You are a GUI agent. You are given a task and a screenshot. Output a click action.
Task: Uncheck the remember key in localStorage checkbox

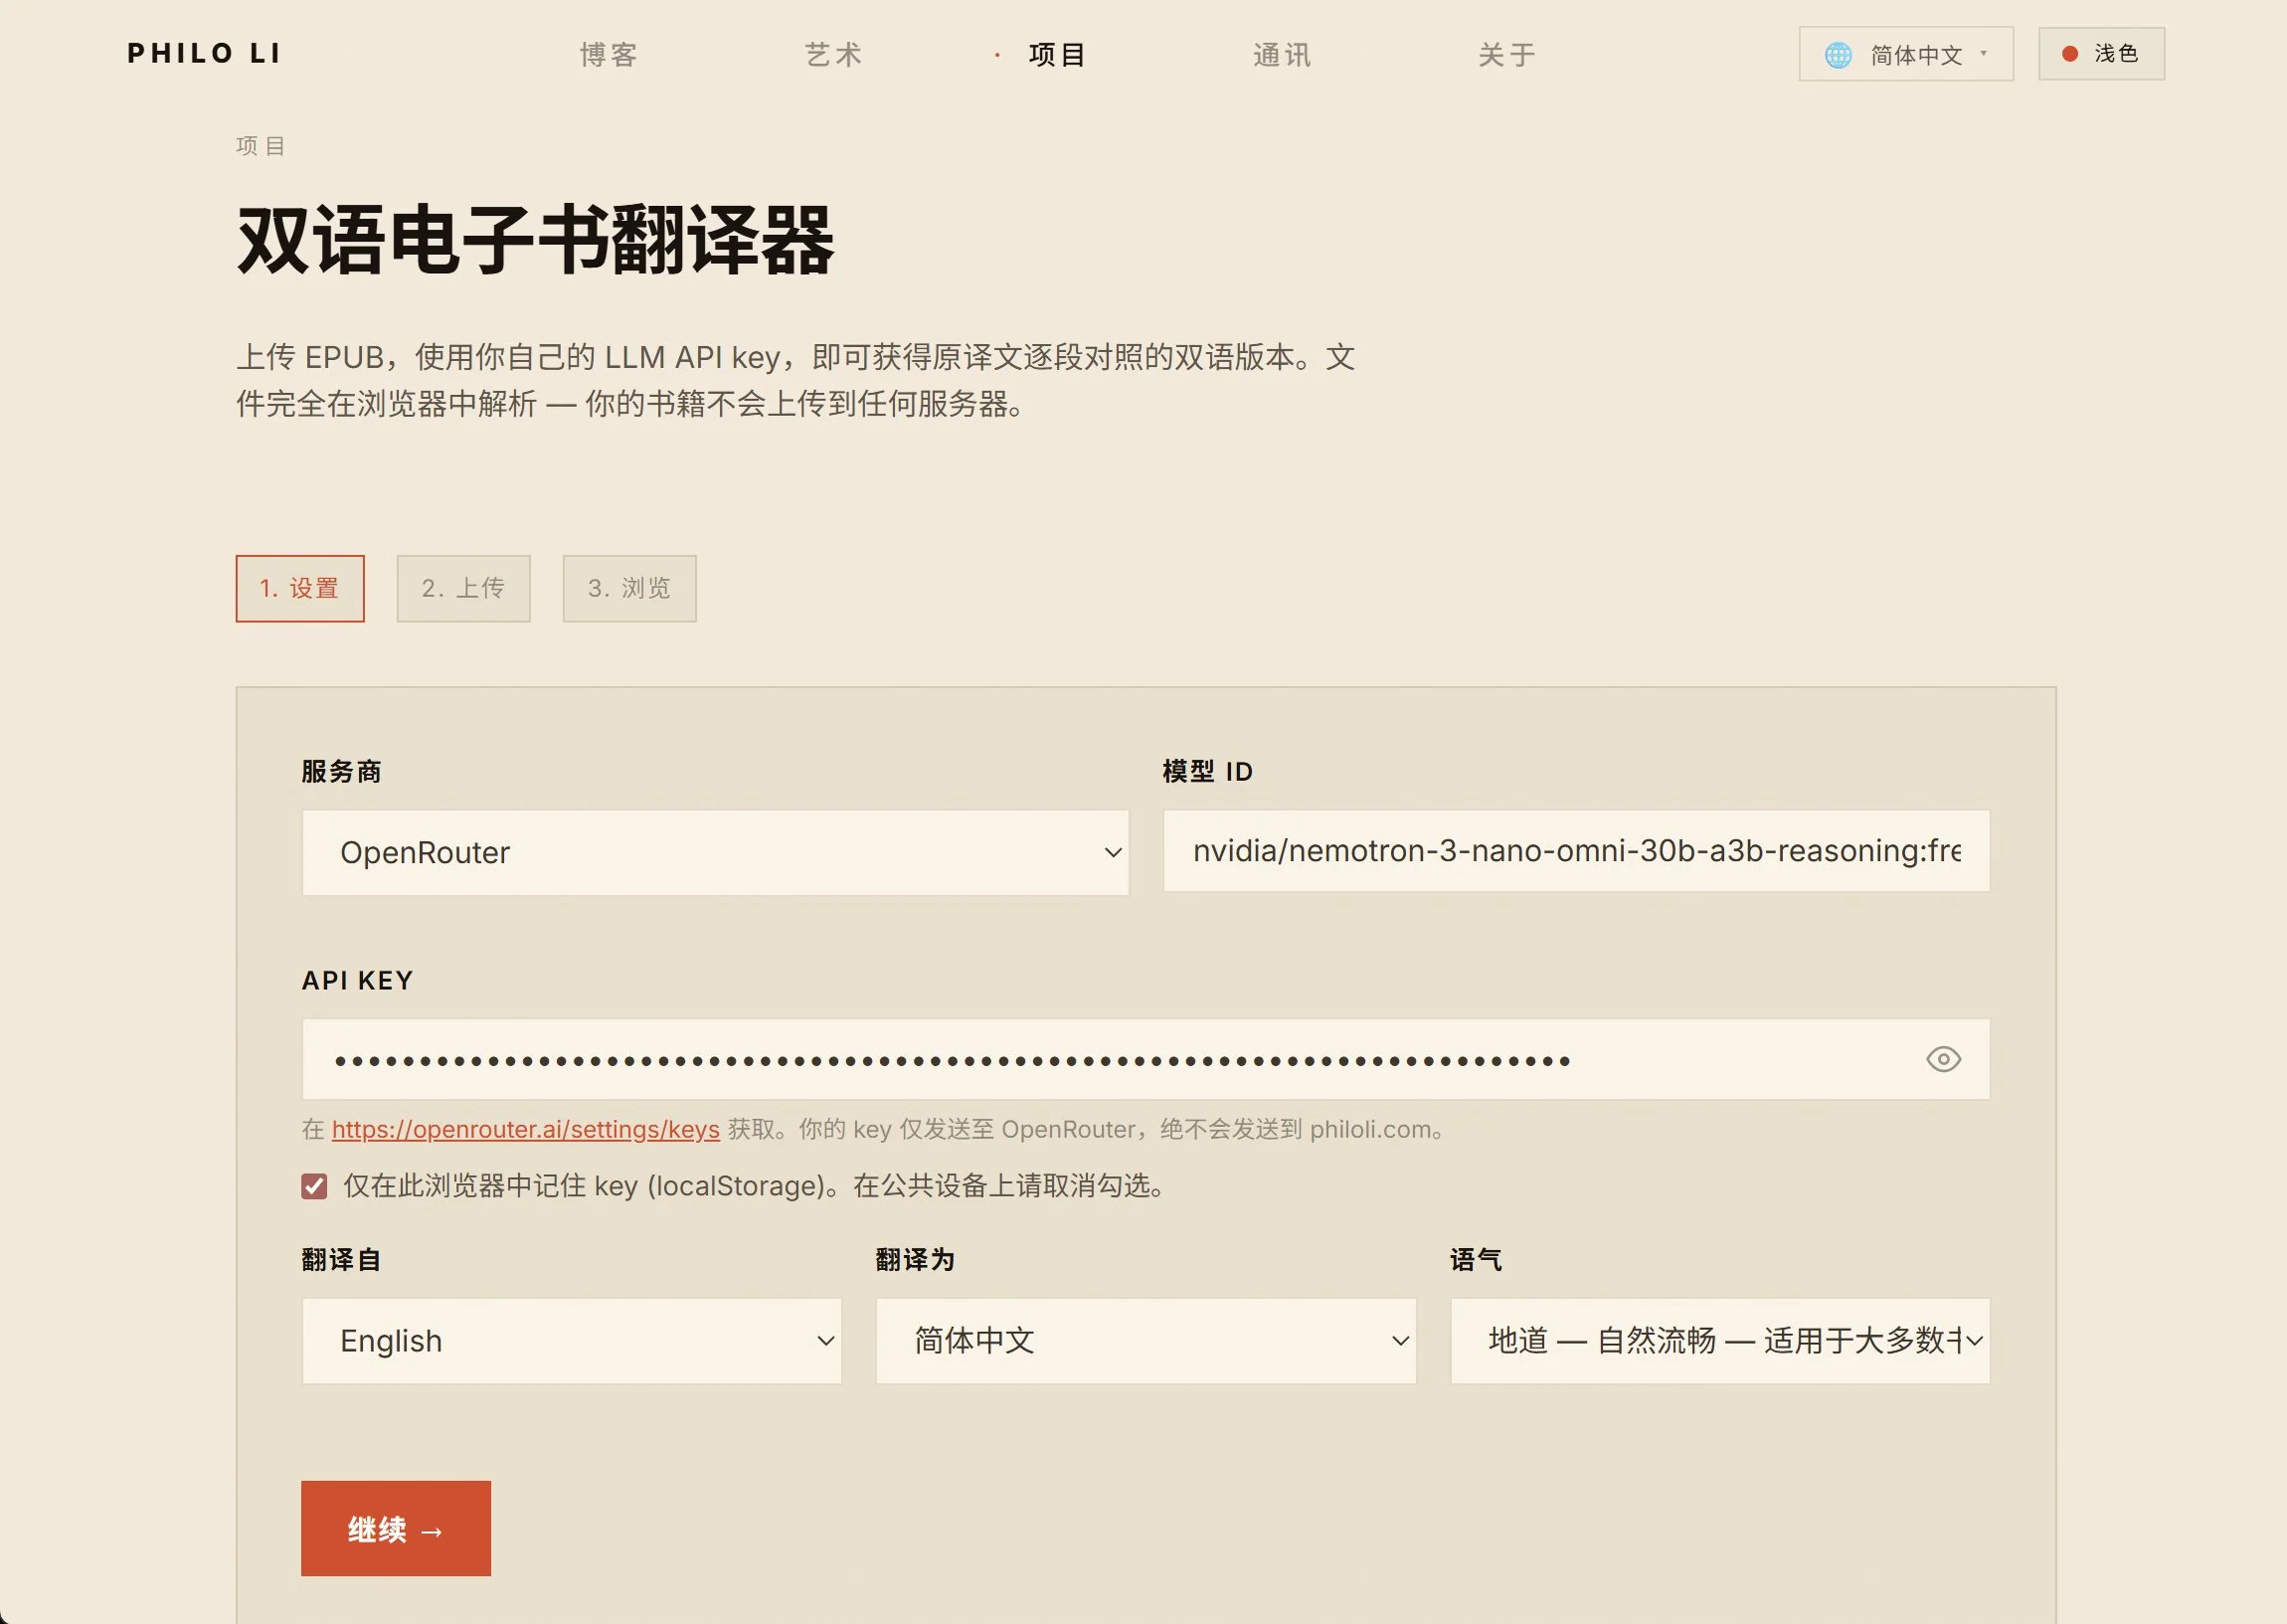pyautogui.click(x=314, y=1186)
